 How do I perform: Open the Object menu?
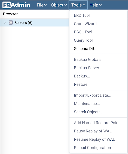(x=59, y=5)
